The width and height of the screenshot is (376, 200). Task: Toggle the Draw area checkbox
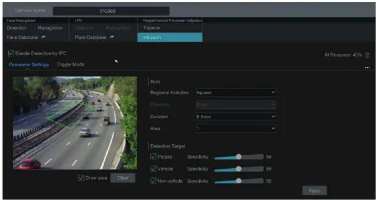tap(81, 178)
